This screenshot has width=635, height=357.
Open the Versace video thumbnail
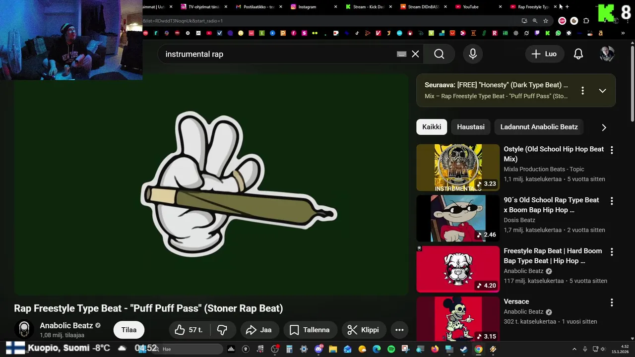pos(458,319)
